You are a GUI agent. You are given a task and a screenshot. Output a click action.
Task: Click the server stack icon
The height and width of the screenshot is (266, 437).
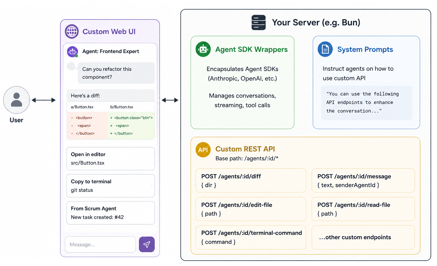point(259,22)
